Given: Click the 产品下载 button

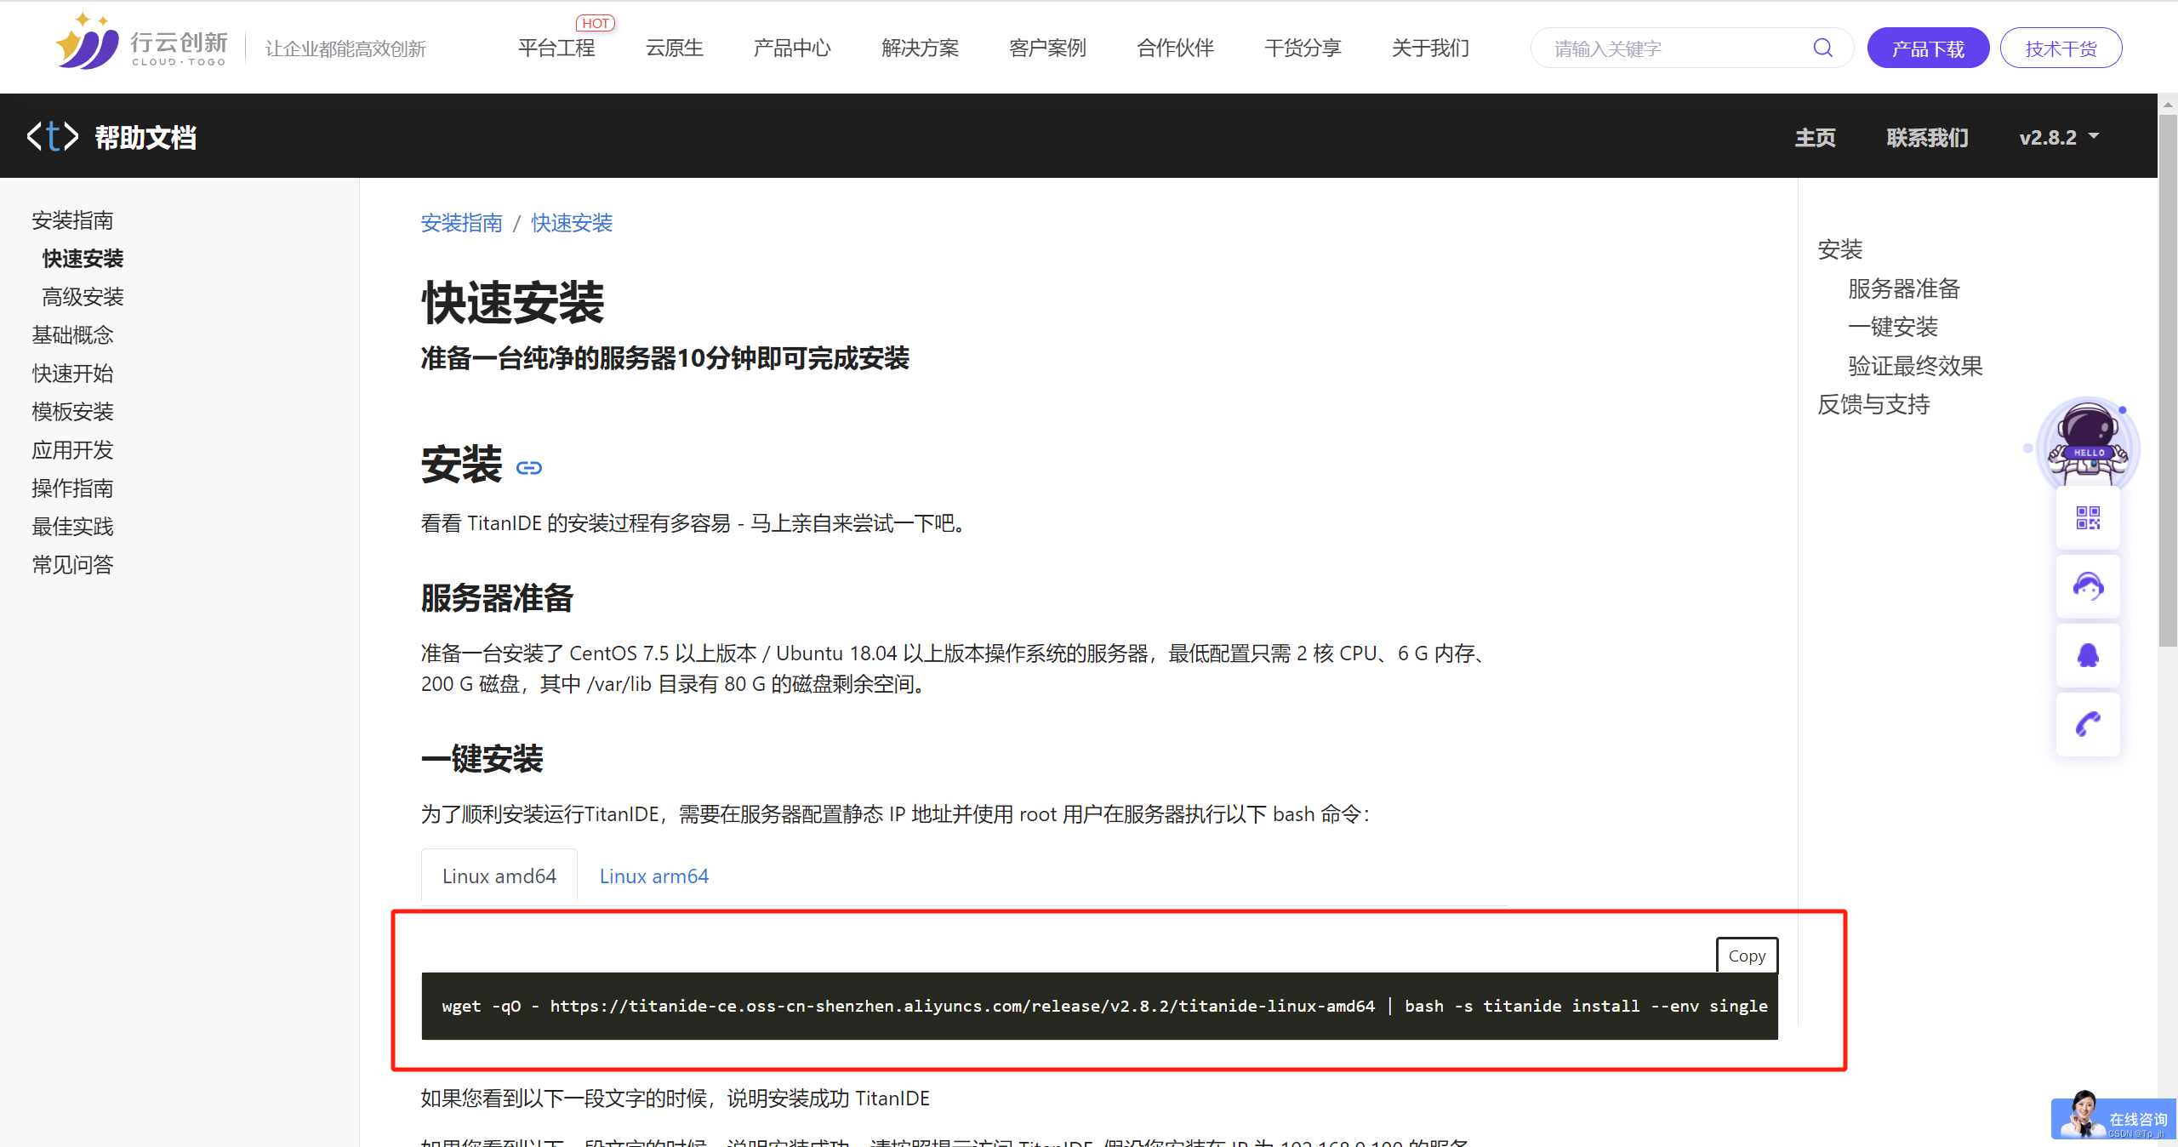Looking at the screenshot, I should click(1928, 48).
